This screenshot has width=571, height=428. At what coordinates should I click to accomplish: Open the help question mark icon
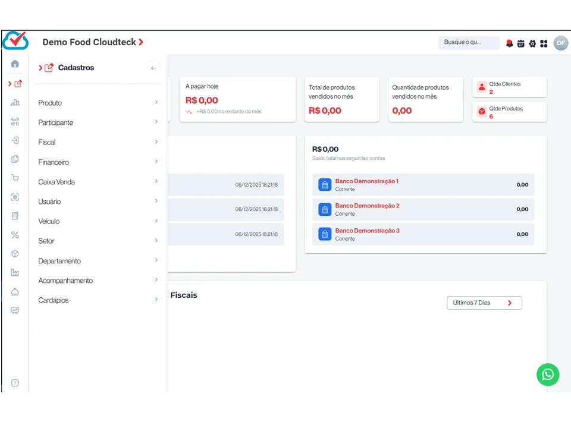[x=15, y=383]
